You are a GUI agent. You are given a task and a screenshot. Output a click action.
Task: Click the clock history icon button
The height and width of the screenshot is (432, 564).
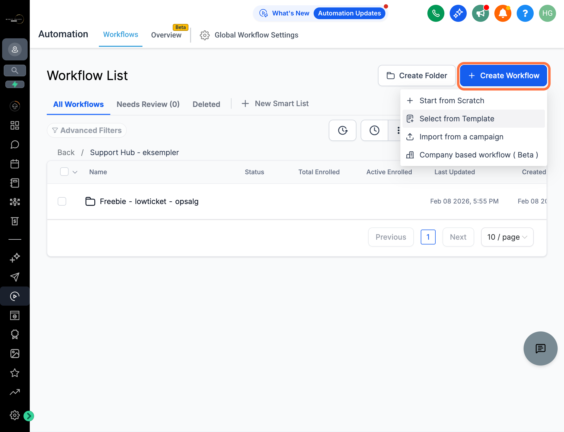[x=374, y=130]
